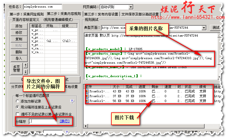228x140 pixels.
Task: Switch to 第一步：采集网址规则 tab
Action: [27, 14]
